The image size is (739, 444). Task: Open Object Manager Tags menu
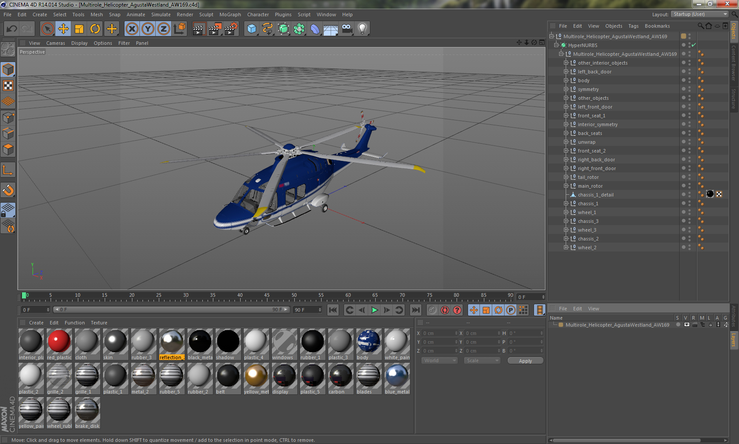633,26
